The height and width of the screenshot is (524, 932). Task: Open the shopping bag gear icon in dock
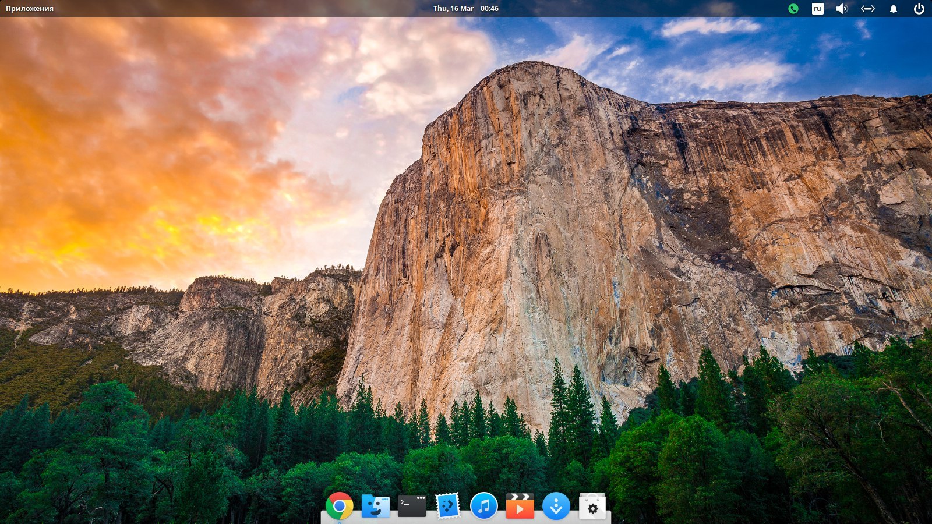(592, 505)
